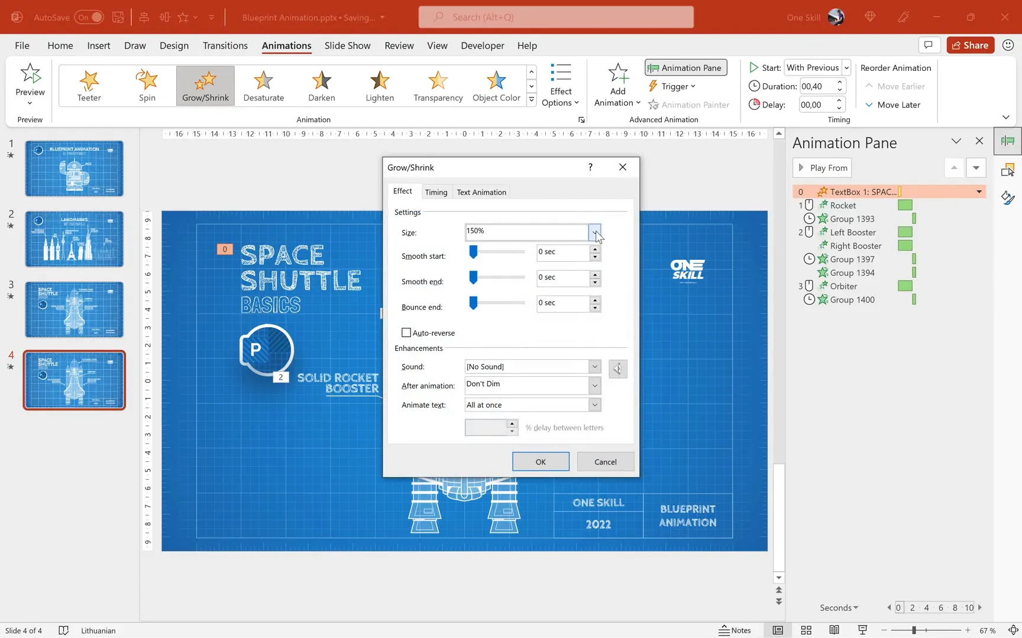
Task: Select slide 2 thumbnail
Action: click(x=74, y=239)
